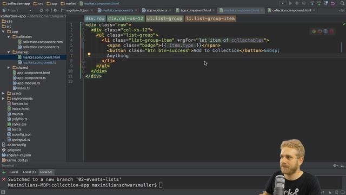This screenshot has height=195, width=346.
Task: Open preview in Opera browser icon
Action: point(331,31)
